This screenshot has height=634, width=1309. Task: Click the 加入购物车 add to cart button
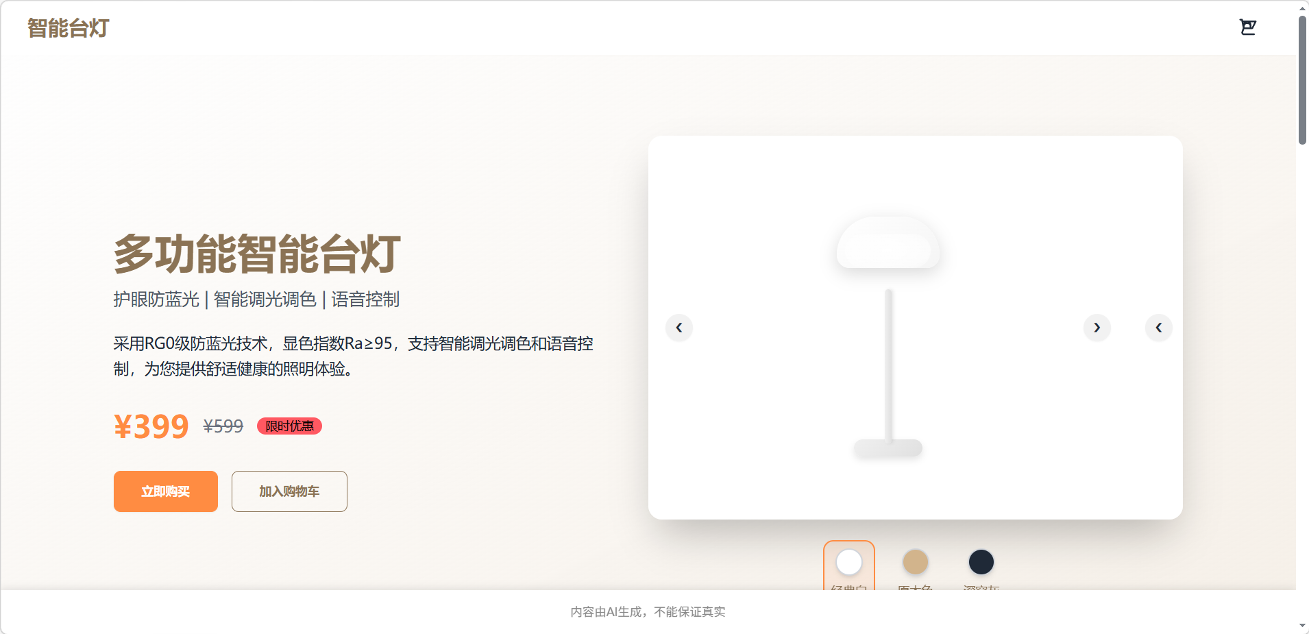289,491
